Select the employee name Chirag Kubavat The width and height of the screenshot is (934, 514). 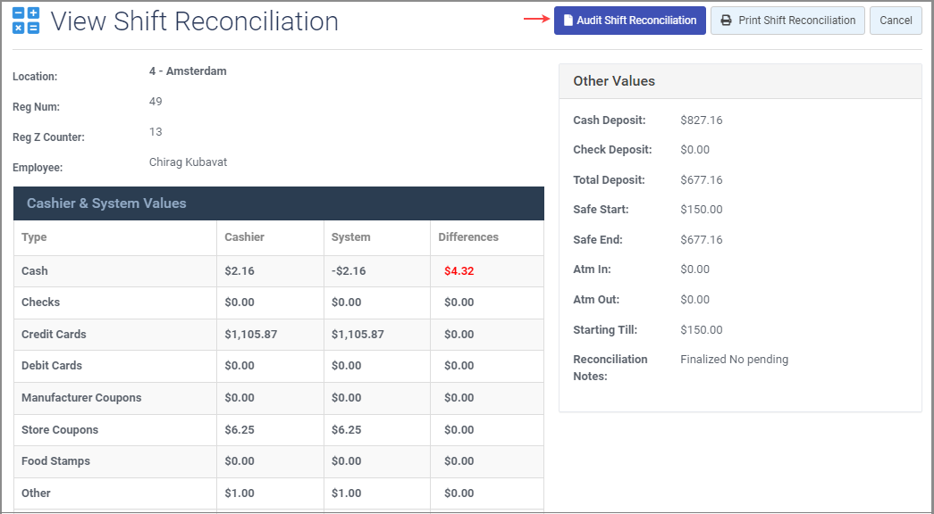(x=188, y=162)
